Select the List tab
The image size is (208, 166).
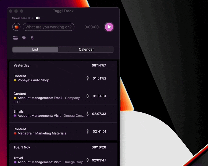pyautogui.click(x=35, y=50)
